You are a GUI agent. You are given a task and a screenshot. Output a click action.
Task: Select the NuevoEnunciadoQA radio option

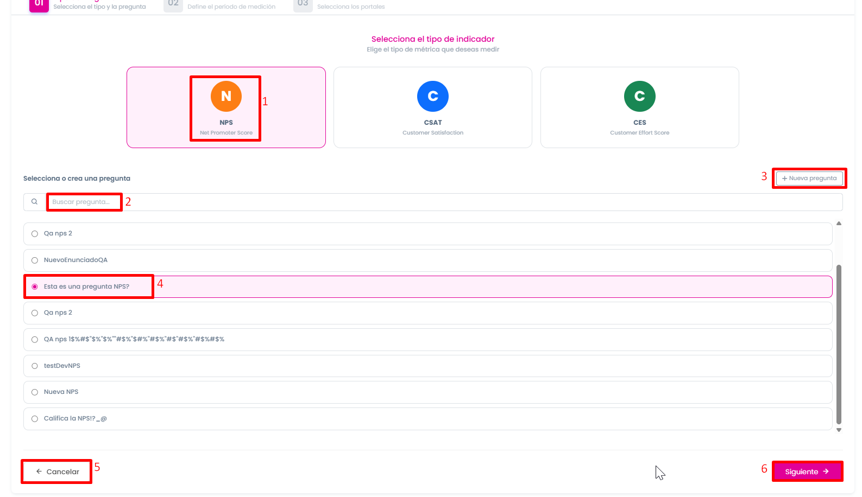pos(35,260)
